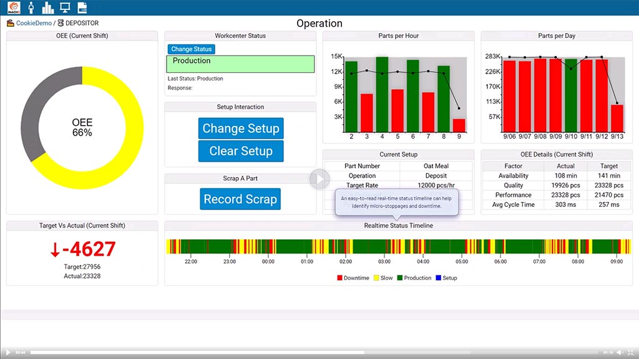Open the log file document icon
The height and width of the screenshot is (359, 639).
point(82,7)
